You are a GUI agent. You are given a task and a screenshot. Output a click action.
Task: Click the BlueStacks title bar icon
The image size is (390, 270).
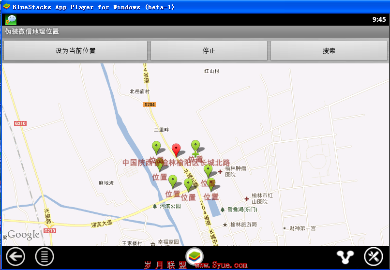click(x=6, y=6)
